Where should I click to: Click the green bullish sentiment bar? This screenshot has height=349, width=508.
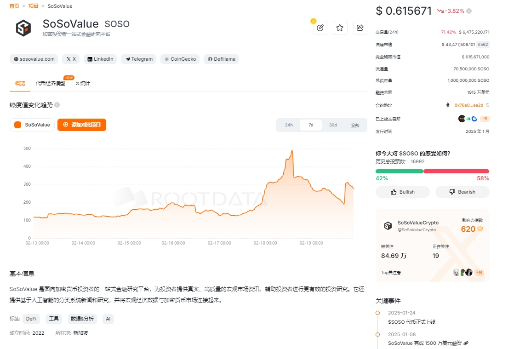coord(399,171)
